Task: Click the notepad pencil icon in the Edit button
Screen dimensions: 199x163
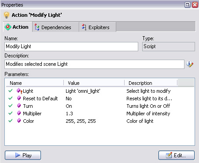Action: pos(169,155)
